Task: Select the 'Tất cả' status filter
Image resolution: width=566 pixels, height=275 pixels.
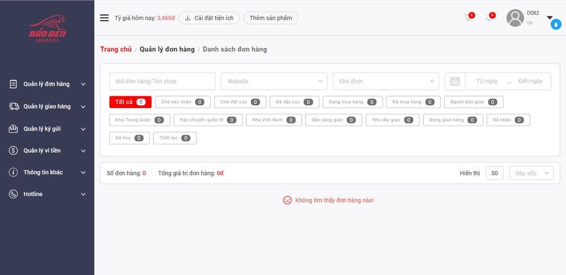Action: click(x=130, y=102)
